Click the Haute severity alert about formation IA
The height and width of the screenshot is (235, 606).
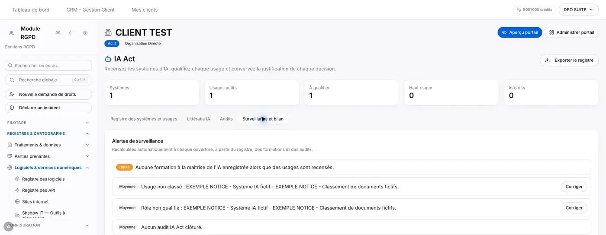[x=351, y=167]
